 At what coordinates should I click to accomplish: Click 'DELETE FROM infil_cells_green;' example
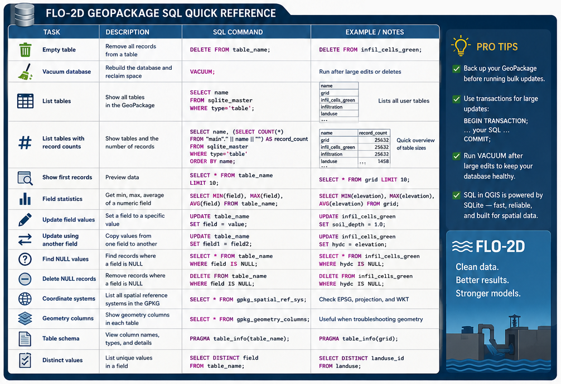pos(370,50)
